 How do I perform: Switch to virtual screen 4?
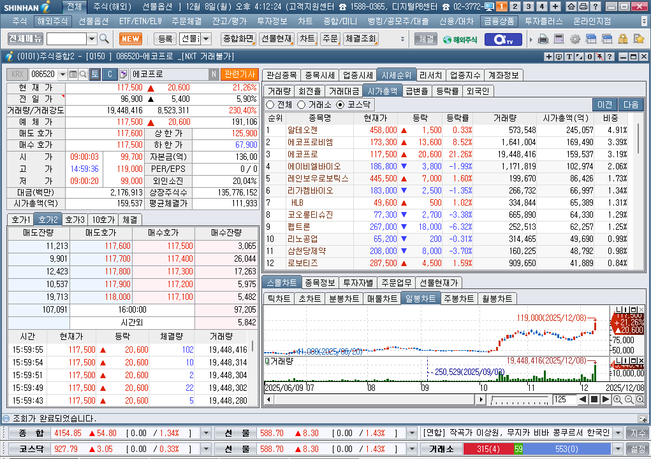click(541, 6)
